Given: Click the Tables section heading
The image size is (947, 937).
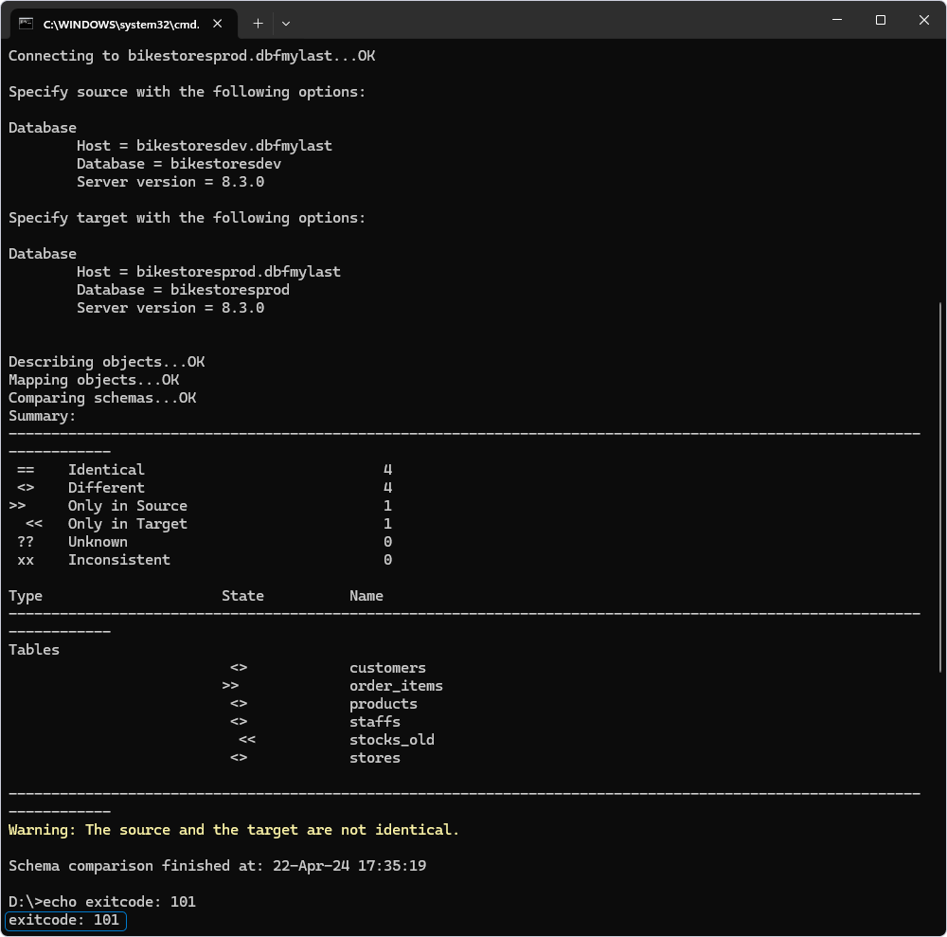Looking at the screenshot, I should coord(33,649).
